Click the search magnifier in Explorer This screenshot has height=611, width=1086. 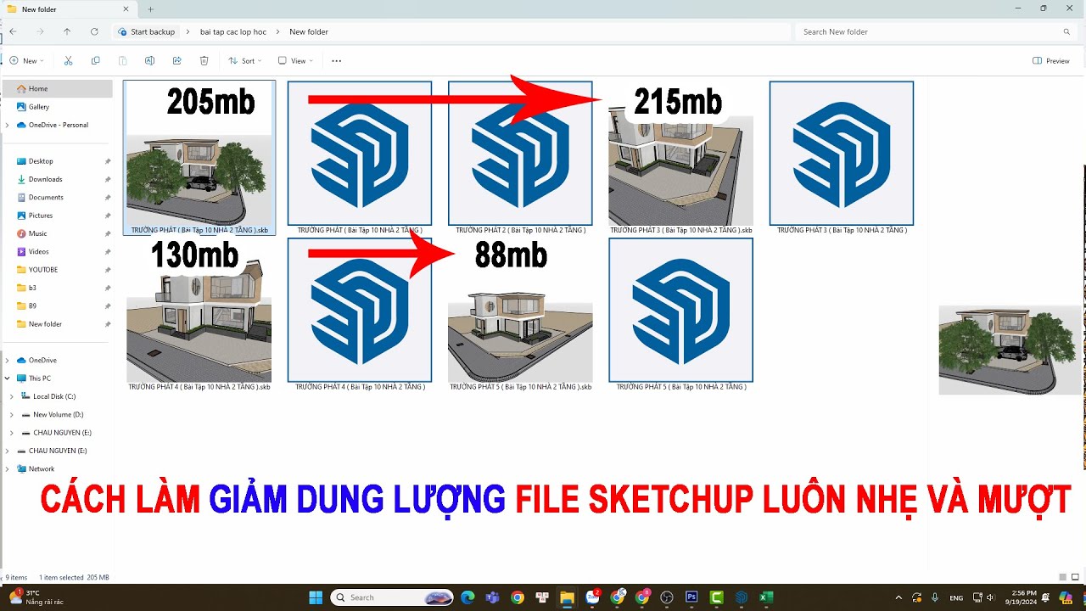[1066, 31]
